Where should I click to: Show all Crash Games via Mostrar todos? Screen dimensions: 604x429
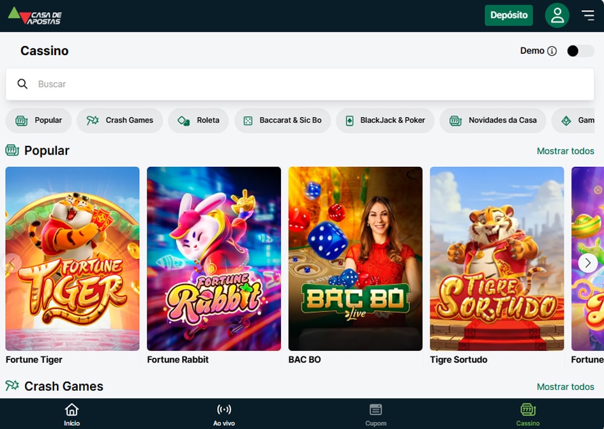pos(565,387)
